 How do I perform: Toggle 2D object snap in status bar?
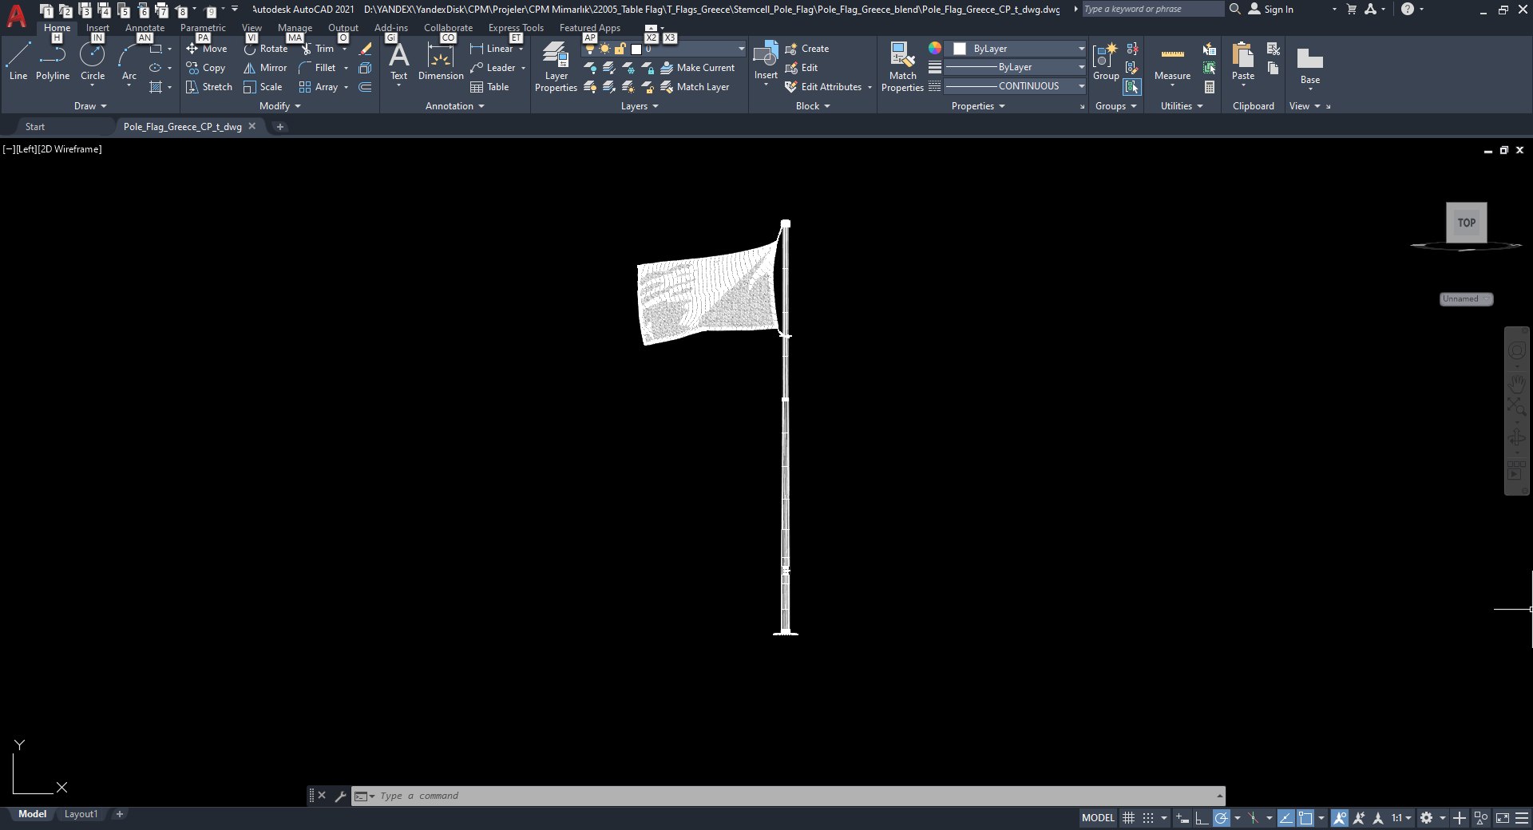[1305, 818]
